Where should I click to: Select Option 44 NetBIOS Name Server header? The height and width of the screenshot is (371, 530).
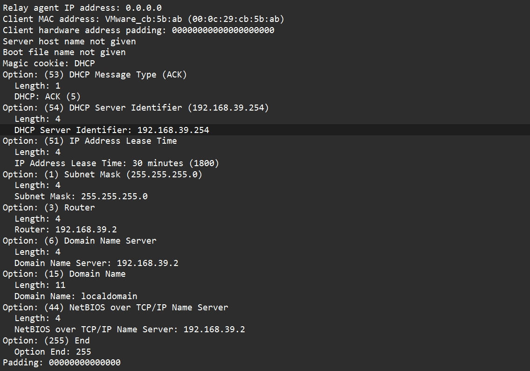[x=115, y=308]
